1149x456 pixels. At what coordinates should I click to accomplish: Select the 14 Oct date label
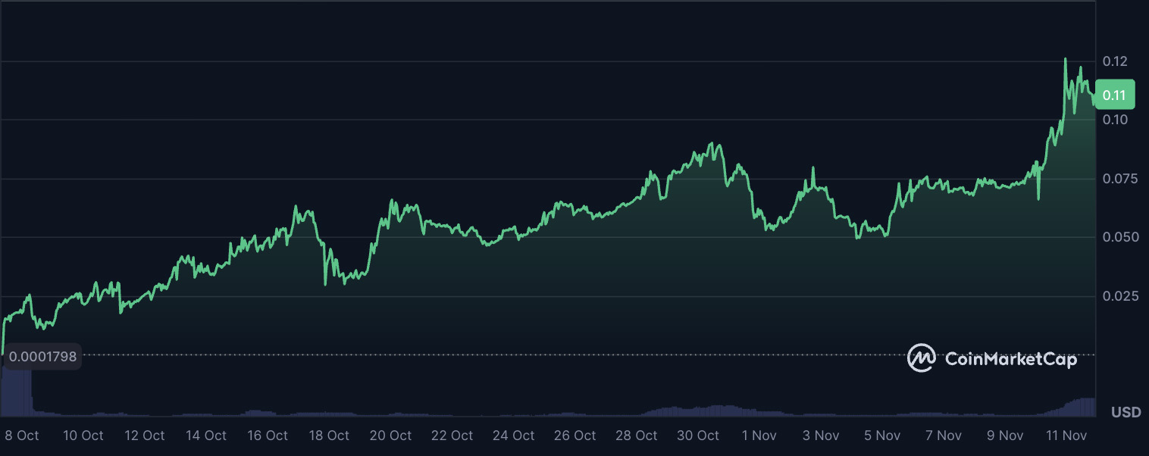[205, 436]
